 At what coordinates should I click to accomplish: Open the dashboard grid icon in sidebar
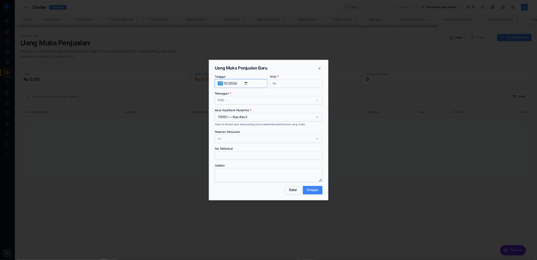pos(7,21)
